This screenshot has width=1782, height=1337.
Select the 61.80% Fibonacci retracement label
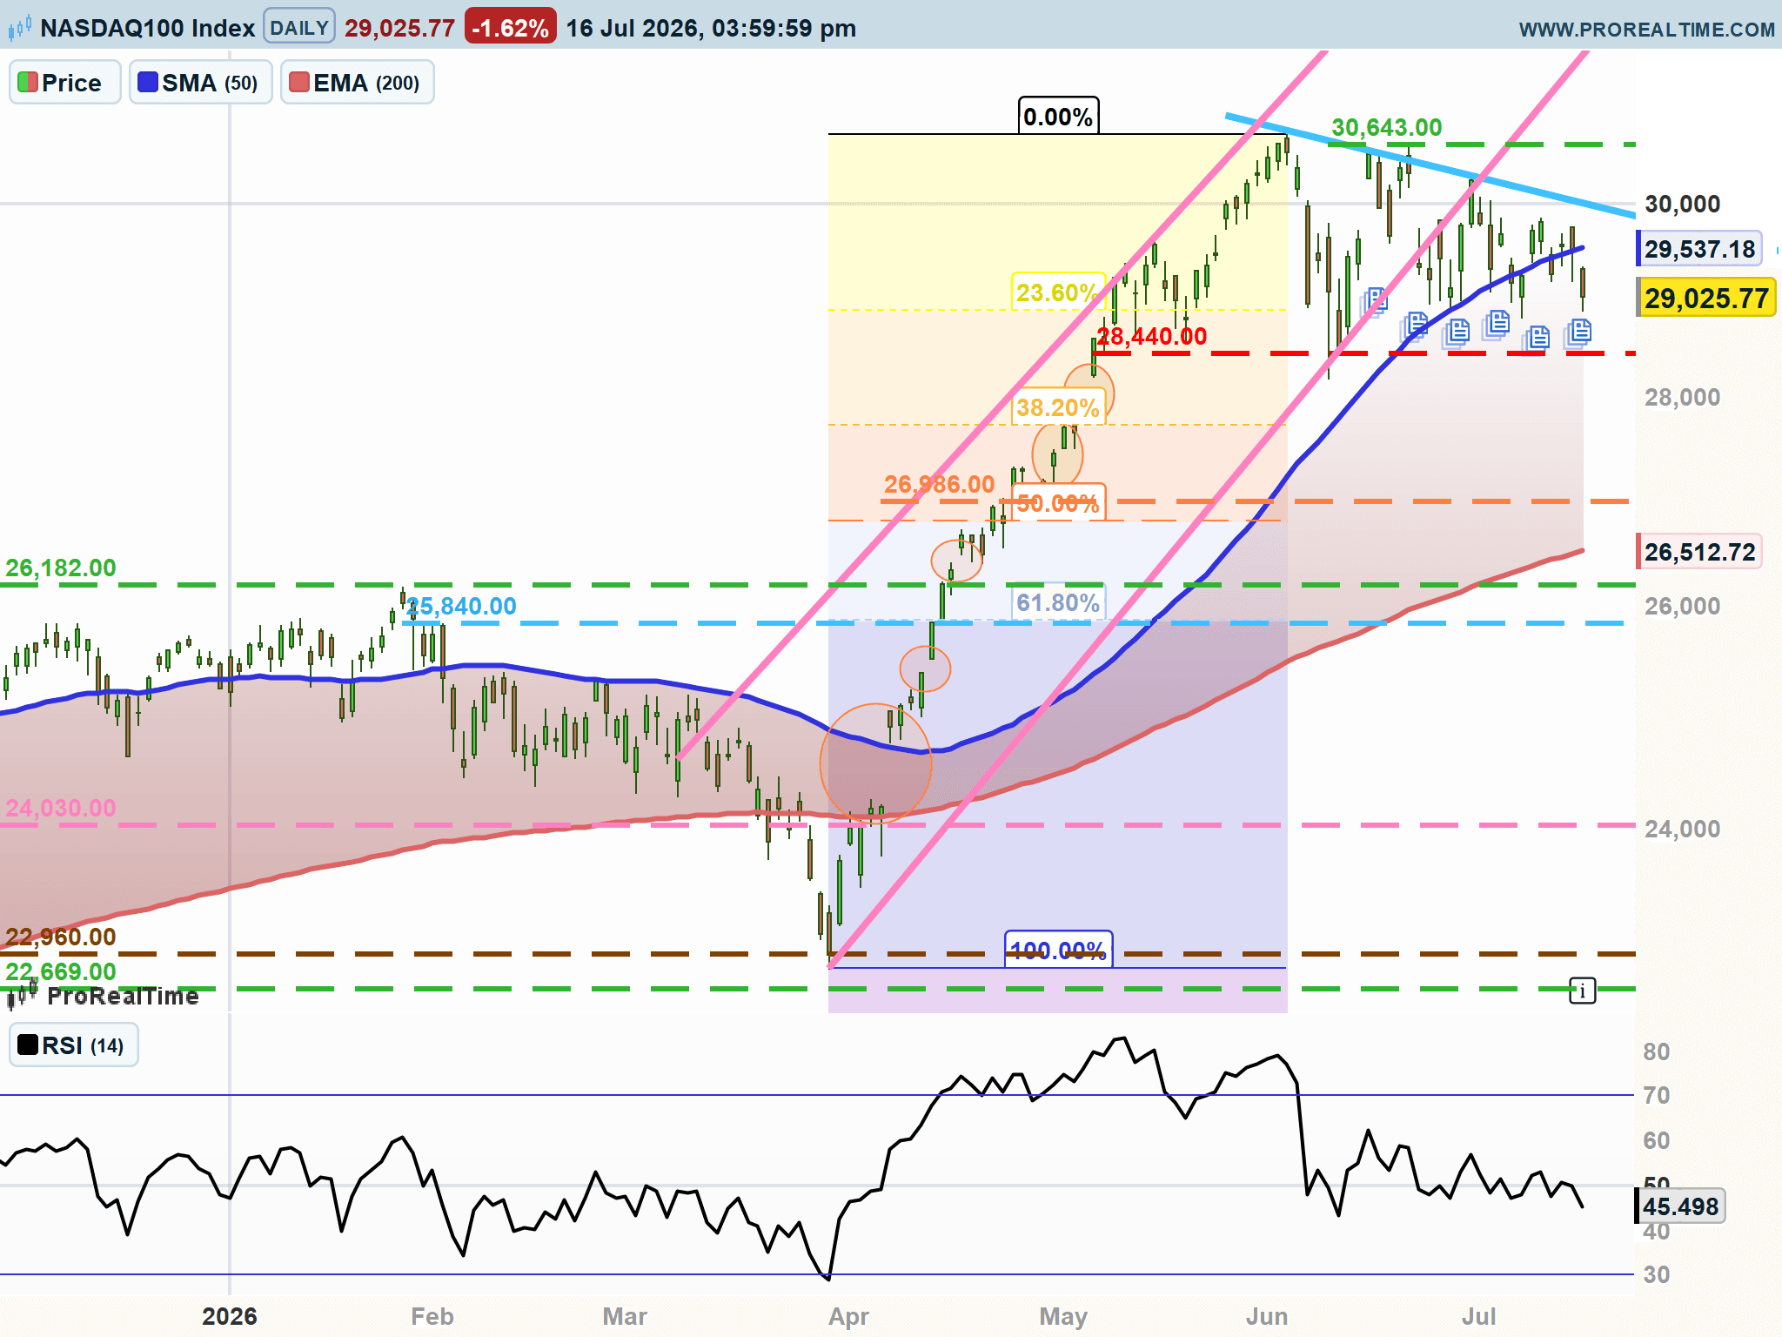click(x=1058, y=602)
